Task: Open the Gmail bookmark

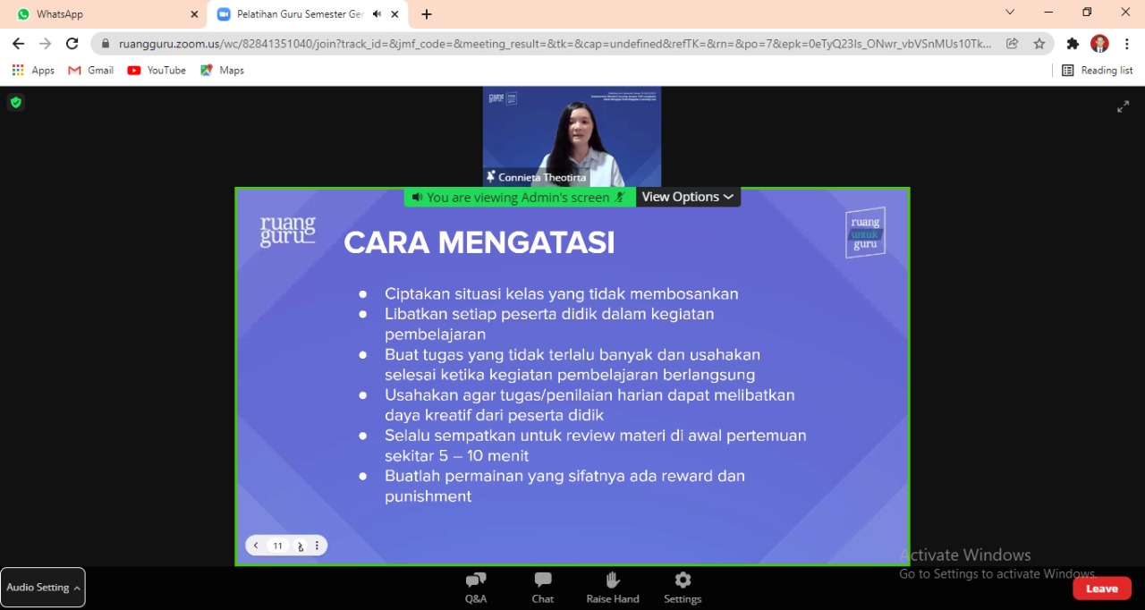Action: pyautogui.click(x=91, y=70)
